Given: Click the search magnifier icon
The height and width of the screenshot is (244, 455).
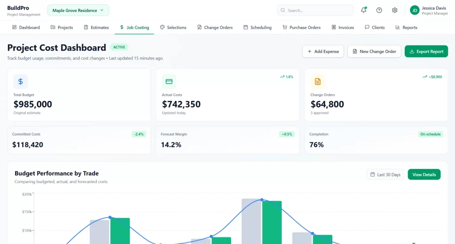Looking at the screenshot, I should click(x=283, y=10).
